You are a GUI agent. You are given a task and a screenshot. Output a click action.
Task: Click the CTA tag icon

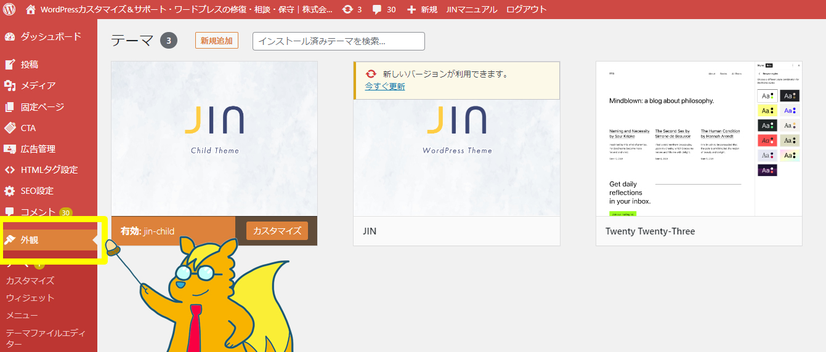(9, 128)
